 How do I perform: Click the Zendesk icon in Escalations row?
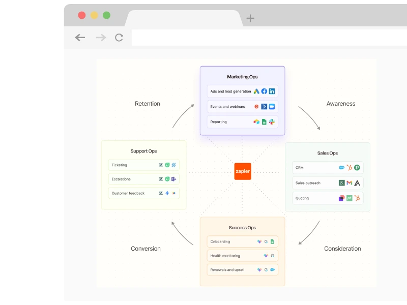161,179
